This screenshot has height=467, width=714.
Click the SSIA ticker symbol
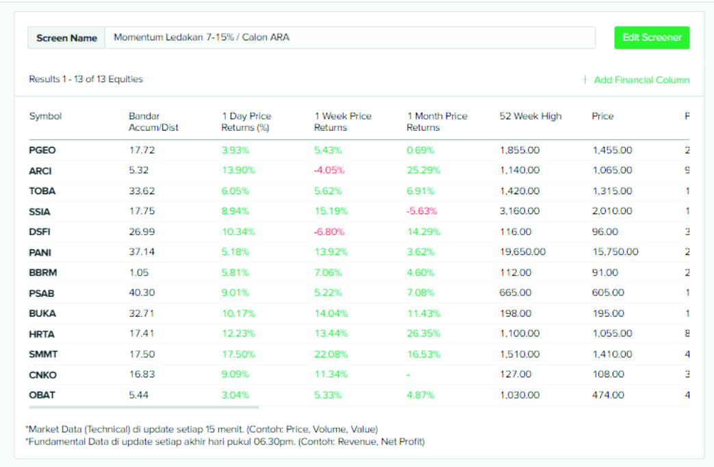click(40, 211)
